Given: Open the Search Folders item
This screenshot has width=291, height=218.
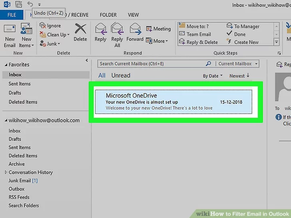Looking at the screenshot, I should (24, 206).
